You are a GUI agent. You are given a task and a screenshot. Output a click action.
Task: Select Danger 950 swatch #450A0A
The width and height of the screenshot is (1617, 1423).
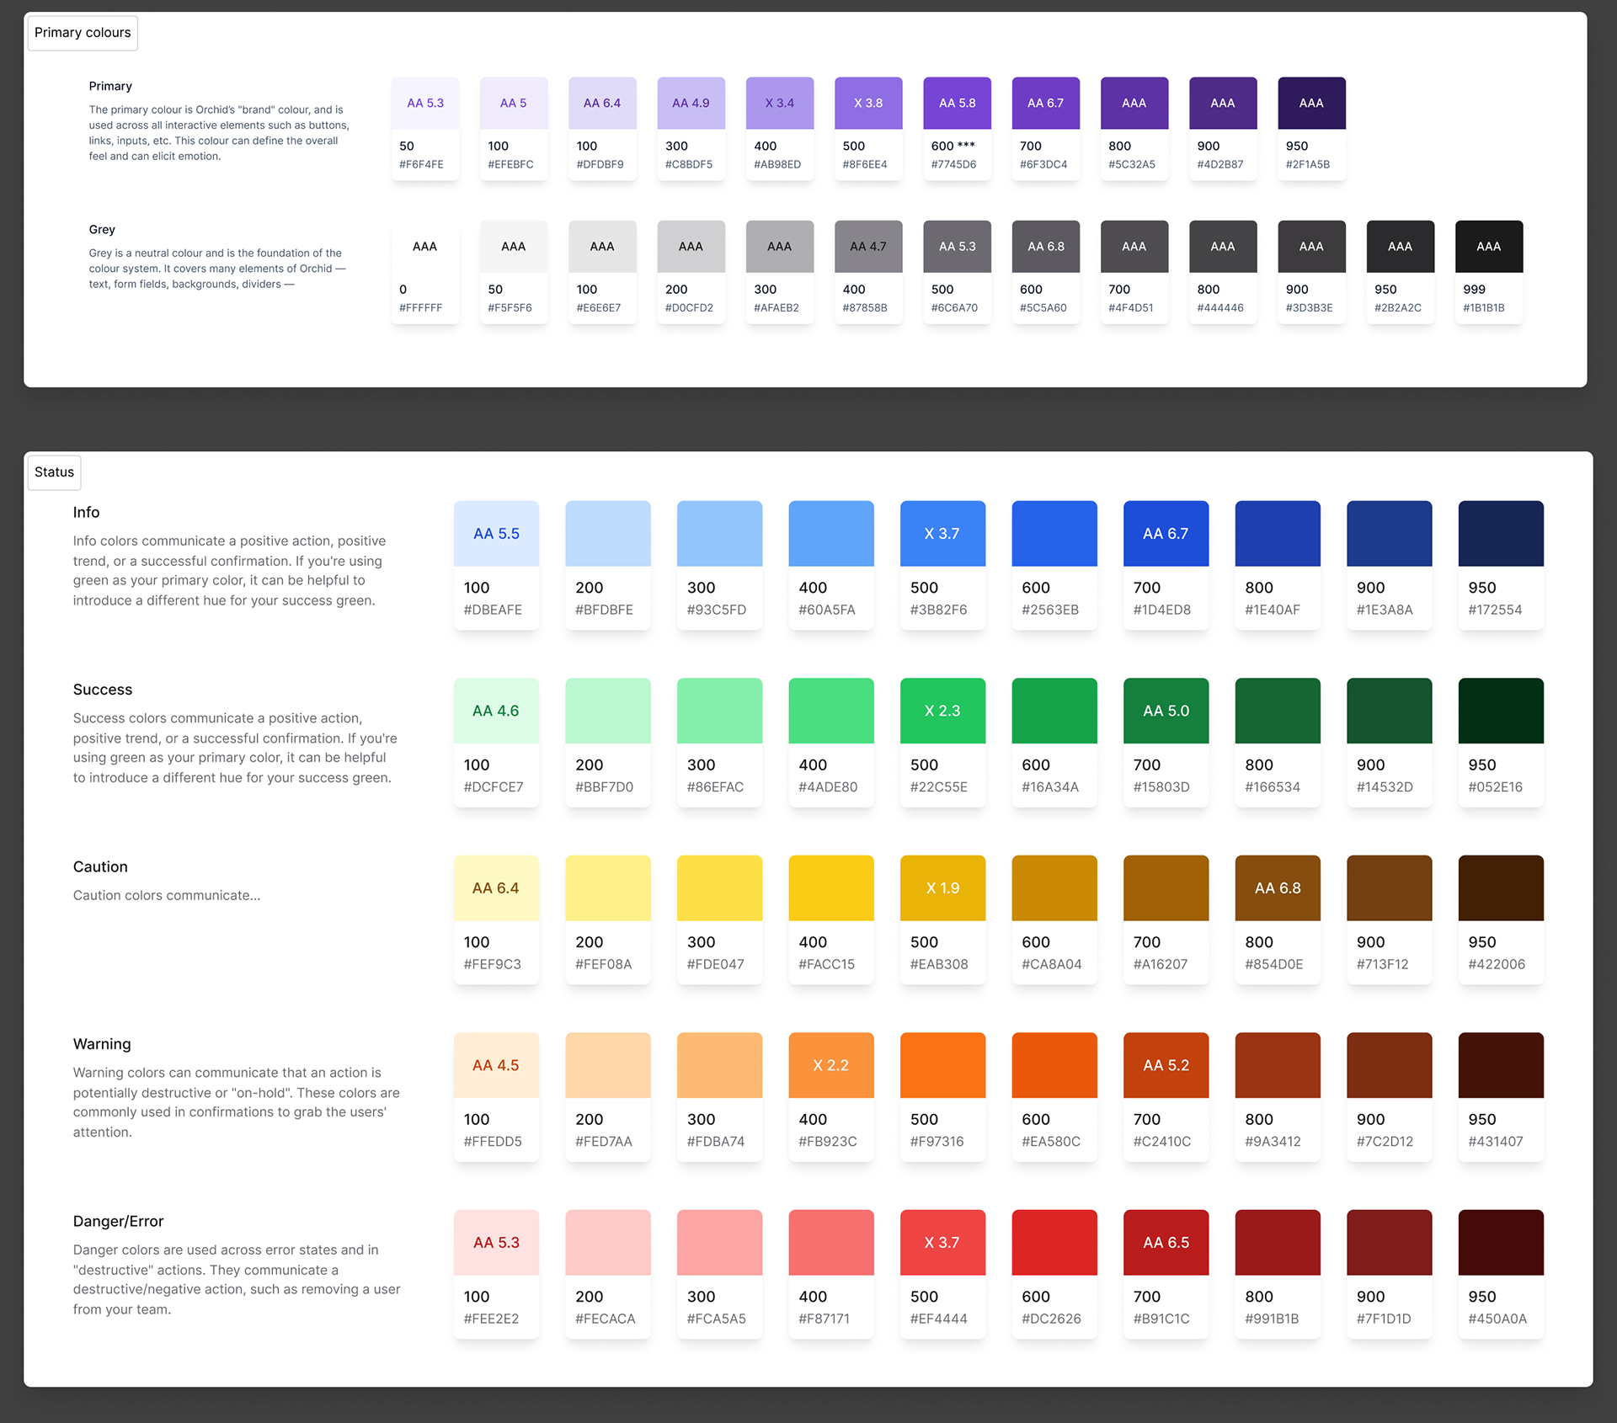point(1500,1243)
